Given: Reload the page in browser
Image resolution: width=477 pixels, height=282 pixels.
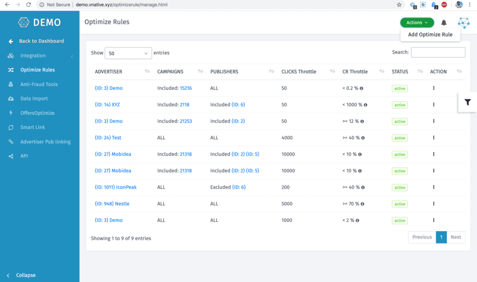Looking at the screenshot, I should [x=28, y=5].
